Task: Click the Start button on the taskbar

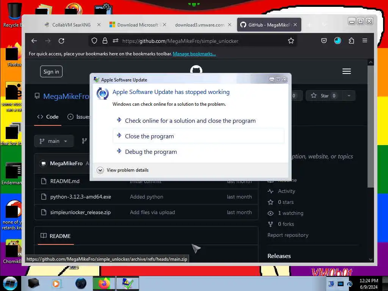Action: [10, 283]
